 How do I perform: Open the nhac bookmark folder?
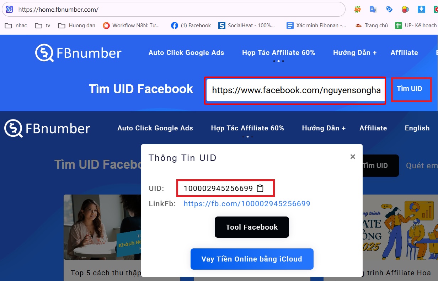click(x=16, y=26)
